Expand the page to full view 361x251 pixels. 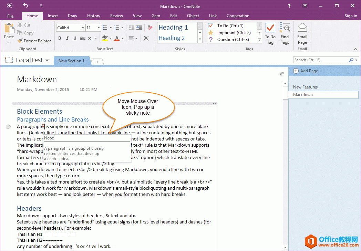tap(282, 73)
